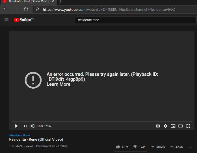Click the 0:00 / 7:36 time display
Screen dimensions: 197x153
(x=44, y=126)
